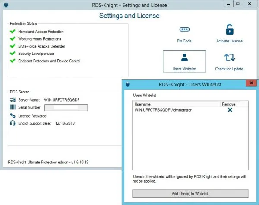This screenshot has width=259, height=205.
Task: Click the License Activated text
Action: tap(32, 116)
